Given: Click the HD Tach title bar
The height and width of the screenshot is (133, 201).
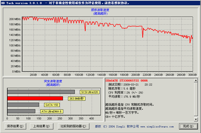Looking at the screenshot, I should pyautogui.click(x=100, y=3).
